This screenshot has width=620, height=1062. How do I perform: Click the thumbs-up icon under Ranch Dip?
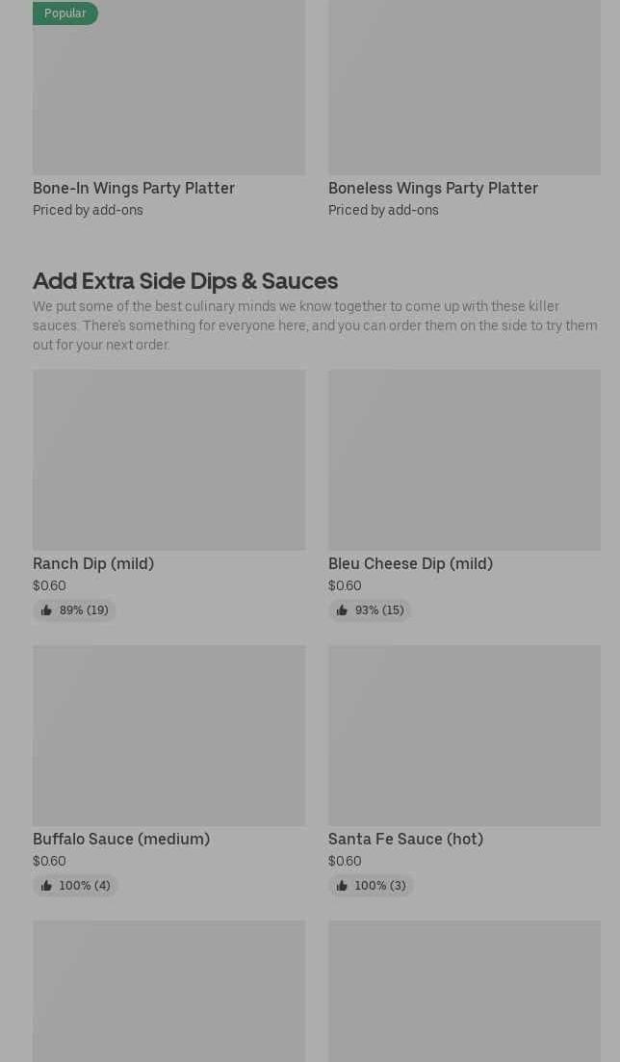[x=46, y=610]
